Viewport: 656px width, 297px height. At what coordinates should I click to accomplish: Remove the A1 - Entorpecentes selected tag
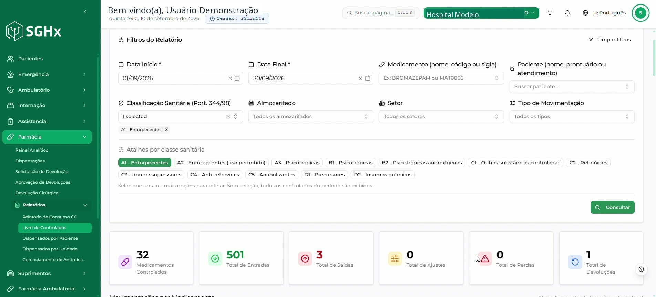[166, 130]
